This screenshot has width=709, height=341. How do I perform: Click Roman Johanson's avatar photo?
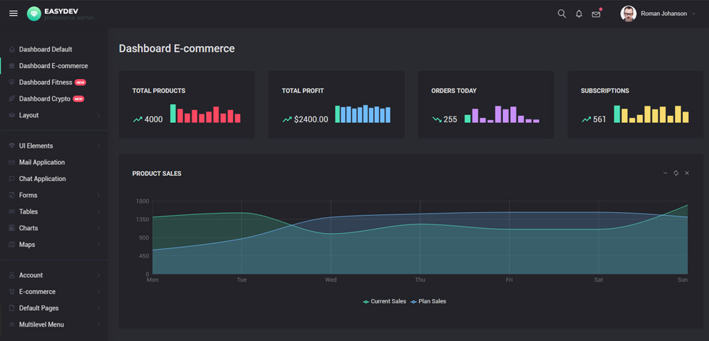628,14
